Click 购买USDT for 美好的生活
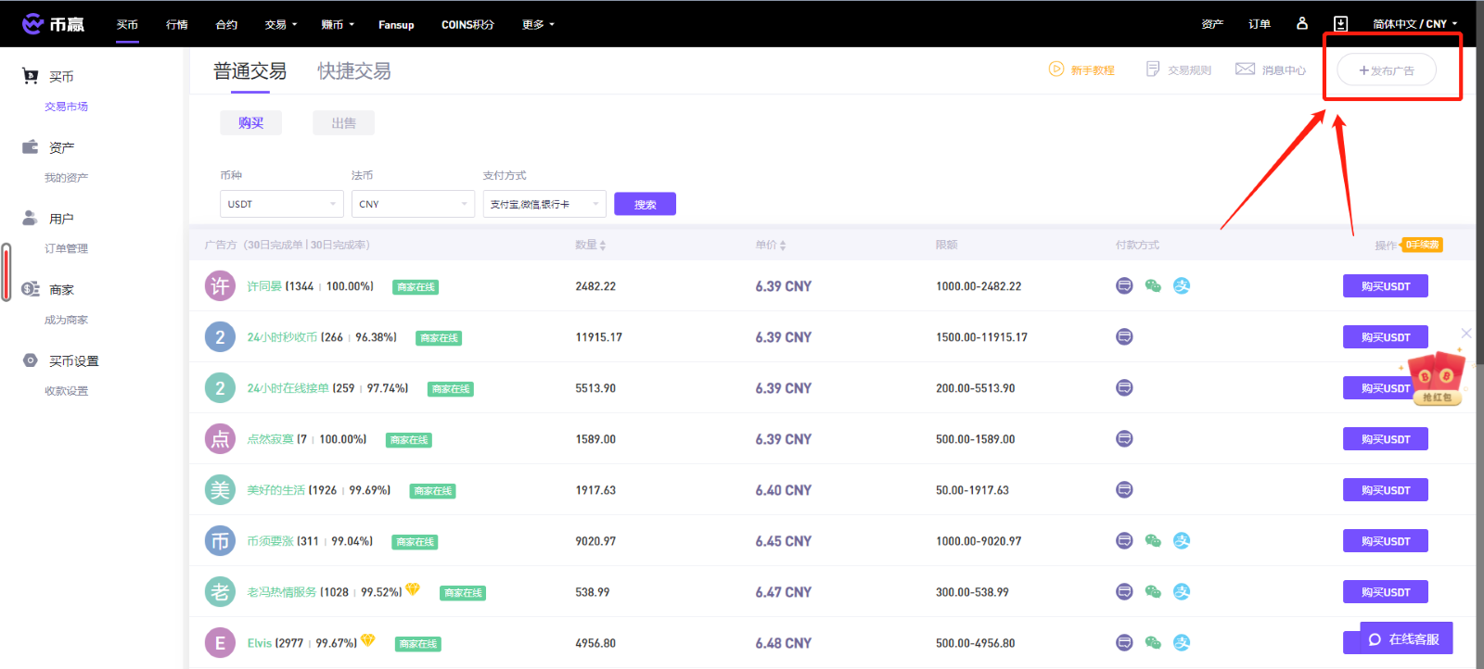The width and height of the screenshot is (1484, 669). pos(1386,490)
